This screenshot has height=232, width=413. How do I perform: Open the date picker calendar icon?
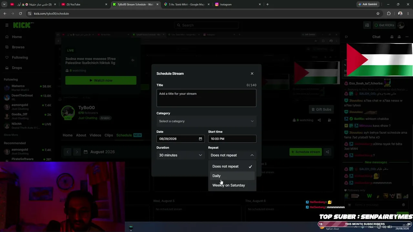(x=200, y=139)
